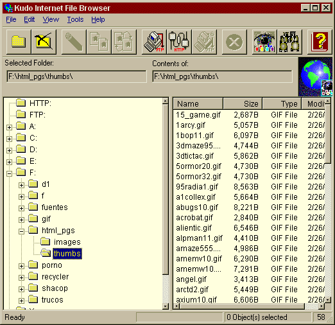335x325 pixels.
Task: Click the tree panel scroll up arrow
Action: point(166,101)
